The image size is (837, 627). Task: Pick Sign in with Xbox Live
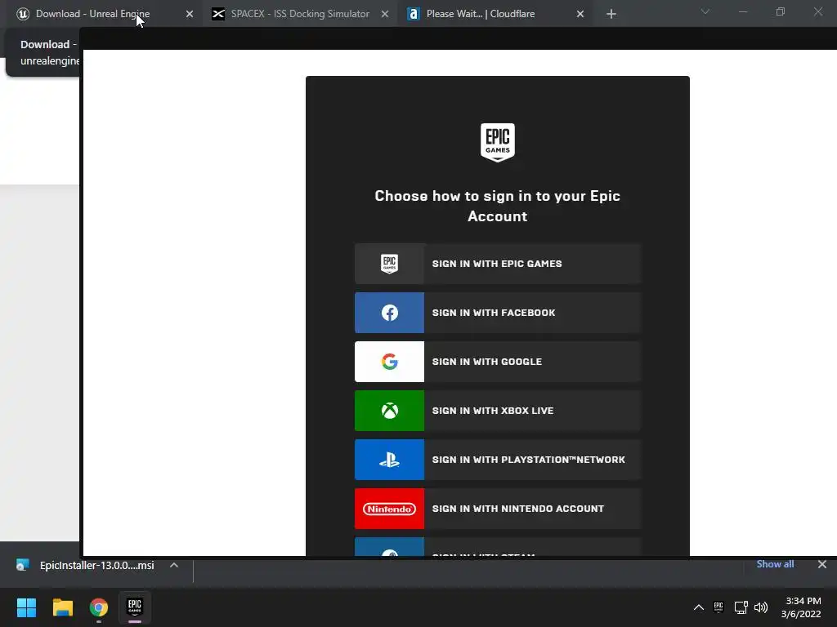tap(498, 411)
